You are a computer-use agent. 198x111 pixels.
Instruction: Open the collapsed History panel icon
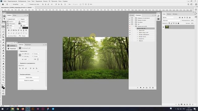click(158, 16)
